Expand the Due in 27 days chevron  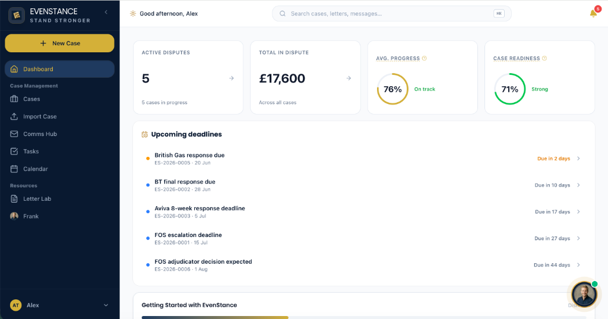[x=578, y=238]
